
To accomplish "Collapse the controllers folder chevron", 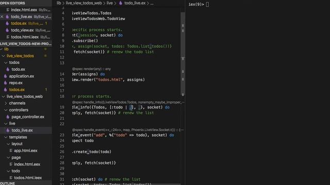I will pos(6,110).
